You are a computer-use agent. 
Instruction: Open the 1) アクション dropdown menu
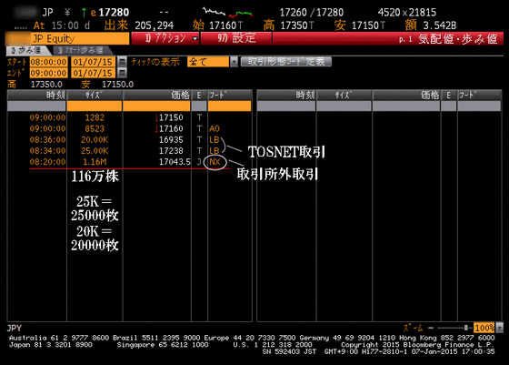click(x=165, y=38)
